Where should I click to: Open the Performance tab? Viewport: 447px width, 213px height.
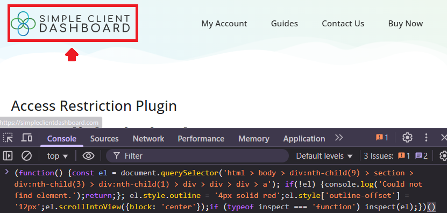point(201,139)
